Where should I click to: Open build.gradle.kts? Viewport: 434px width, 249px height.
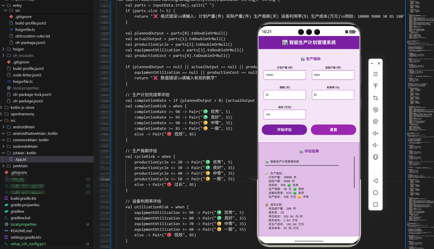(x=24, y=198)
